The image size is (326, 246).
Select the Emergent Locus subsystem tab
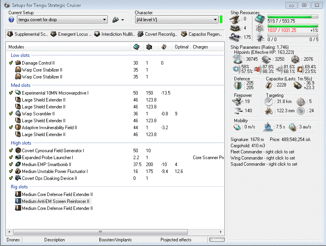(71, 34)
